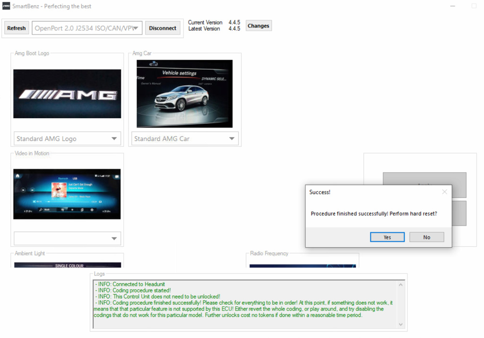Viewport: 484px width, 338px height.
Task: Open the Changes version notes
Action: (x=259, y=26)
